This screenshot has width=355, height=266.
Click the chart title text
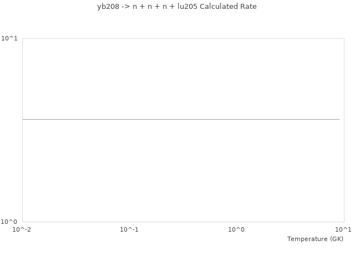pos(177,7)
